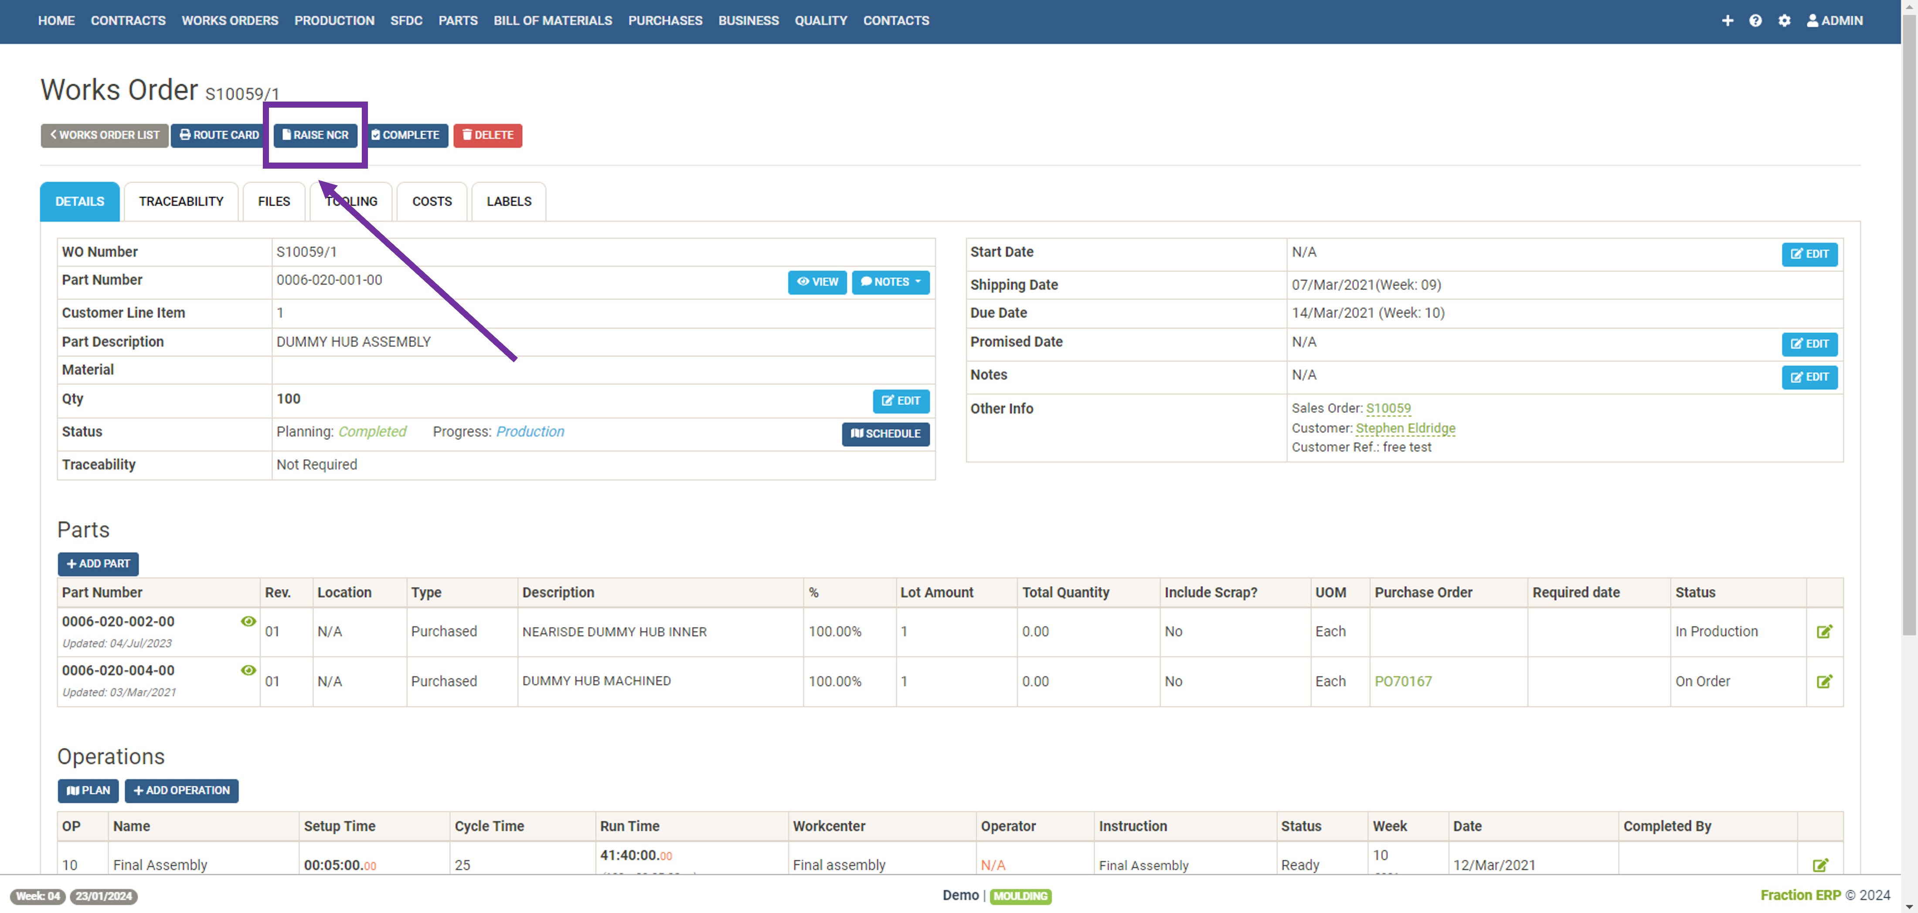The width and height of the screenshot is (1918, 913).
Task: Click the edit icon on part row 0006-020-004-00
Action: click(1825, 681)
